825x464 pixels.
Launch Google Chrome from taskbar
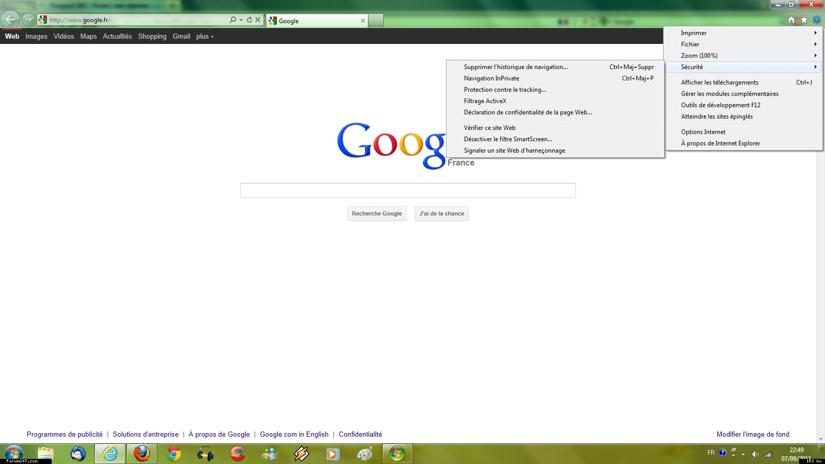tap(174, 454)
